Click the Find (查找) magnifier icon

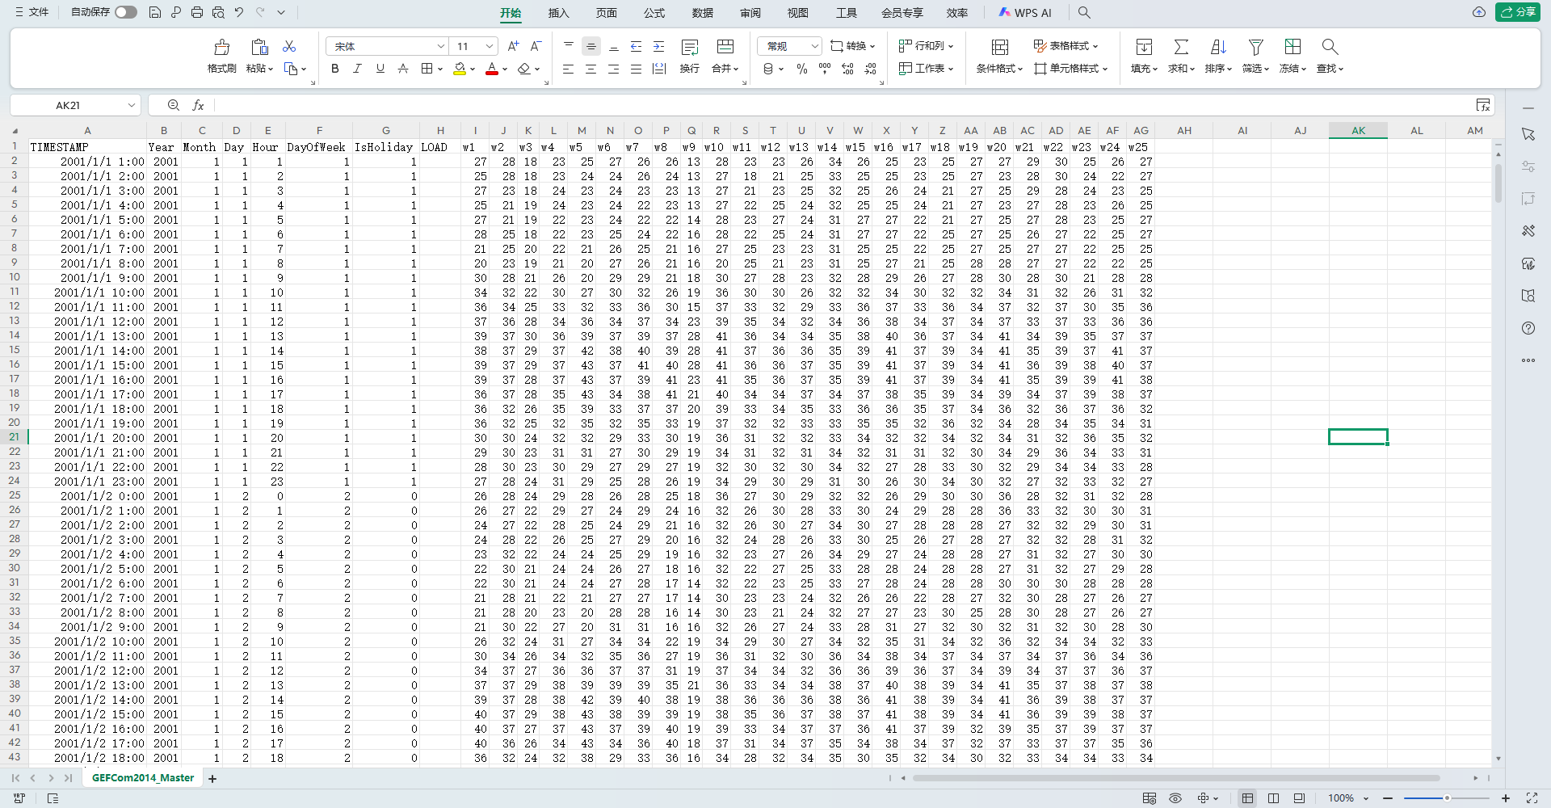[x=1330, y=47]
